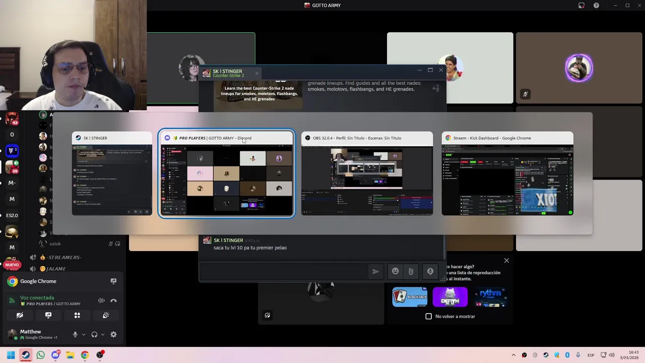The image size is (645, 363).
Task: Toggle Discord headphones deafen
Action: point(94,334)
